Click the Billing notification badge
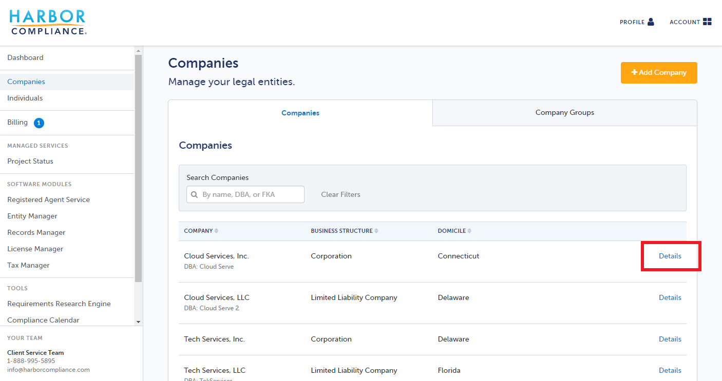 [39, 123]
